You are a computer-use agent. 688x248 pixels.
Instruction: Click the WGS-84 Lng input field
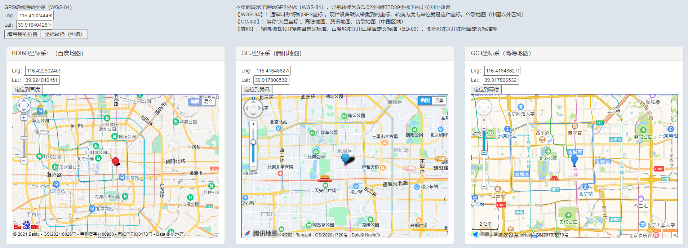click(36, 15)
